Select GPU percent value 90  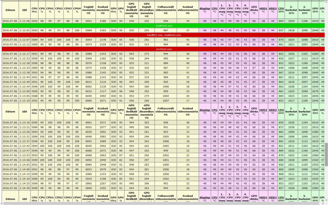point(121,150)
